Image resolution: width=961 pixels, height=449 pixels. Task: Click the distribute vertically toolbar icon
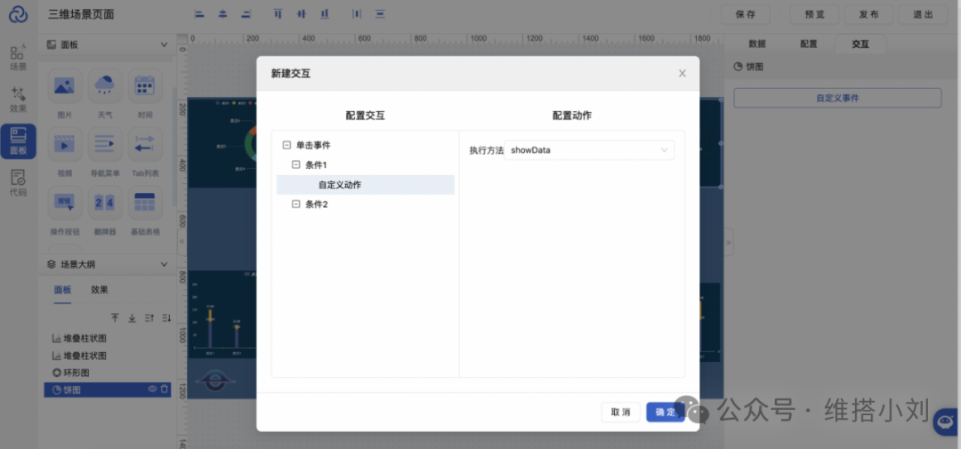pyautogui.click(x=380, y=14)
